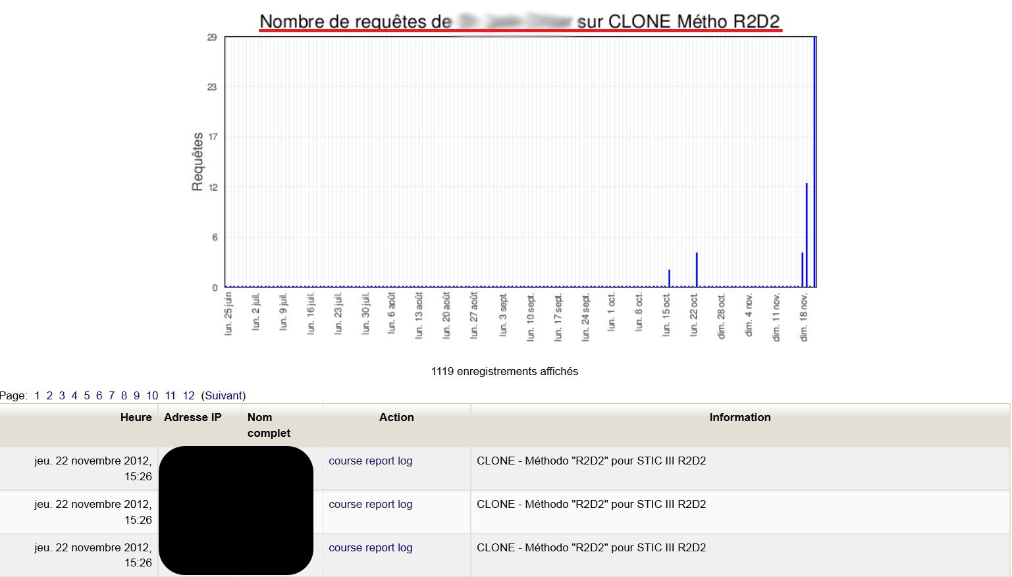Open page 4 of the records
Screen dimensions: 1012x577
coord(74,395)
